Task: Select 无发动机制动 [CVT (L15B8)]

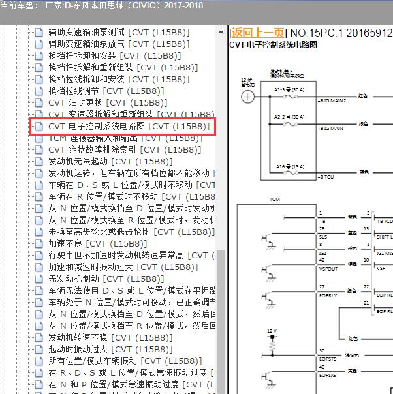Action: click(106, 279)
